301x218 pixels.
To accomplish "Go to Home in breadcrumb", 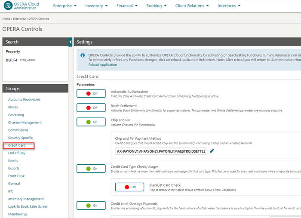I will pyautogui.click(x=6, y=18).
